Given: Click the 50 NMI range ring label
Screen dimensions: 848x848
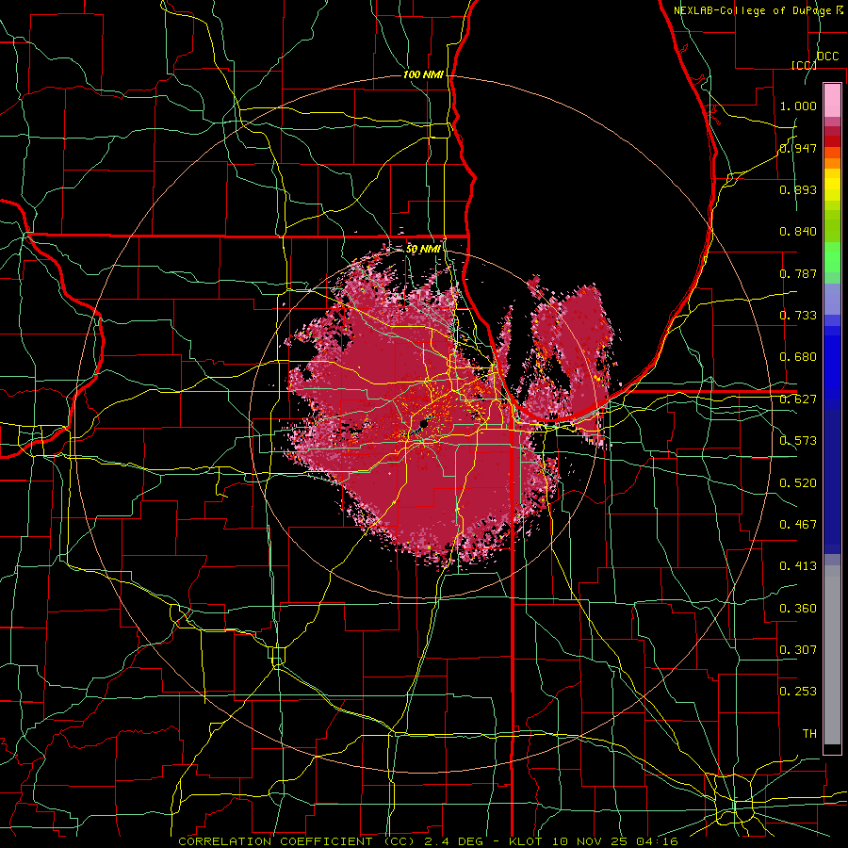Looking at the screenshot, I should [x=423, y=249].
